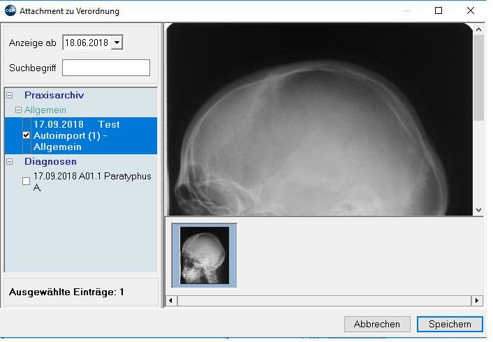Select the 17.09.2018 A01.1 Paratyphus A. row
Screen dimensions: 493x342
point(92,181)
